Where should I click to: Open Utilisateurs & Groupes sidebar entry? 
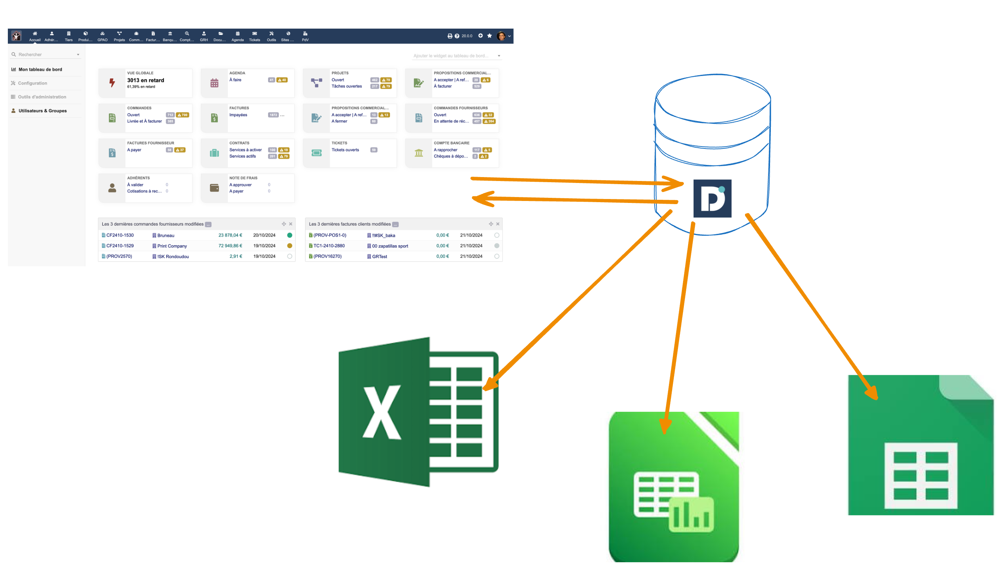tap(42, 111)
